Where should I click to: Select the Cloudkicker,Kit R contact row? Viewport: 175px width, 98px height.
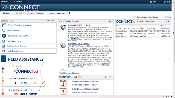(x=143, y=28)
